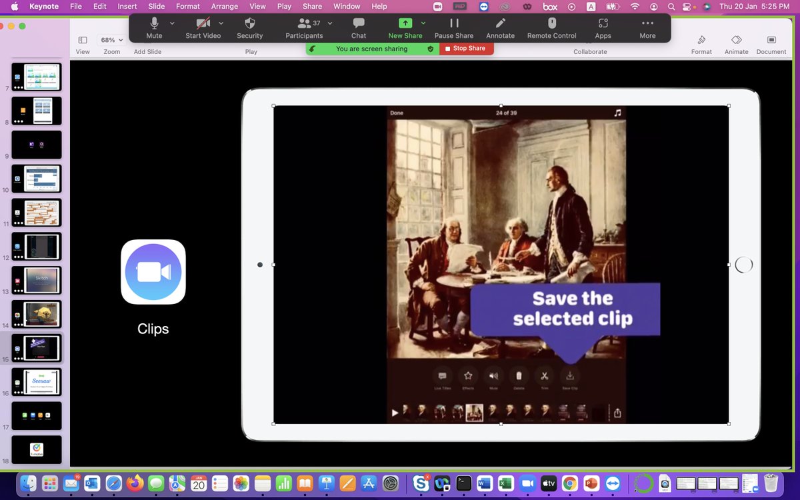Click the Effects star icon
Screen dimensions: 800x500
click(468, 376)
